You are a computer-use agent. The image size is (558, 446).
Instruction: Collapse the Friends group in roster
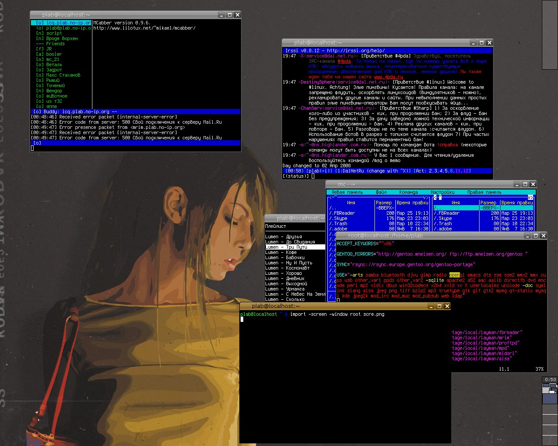(50, 44)
